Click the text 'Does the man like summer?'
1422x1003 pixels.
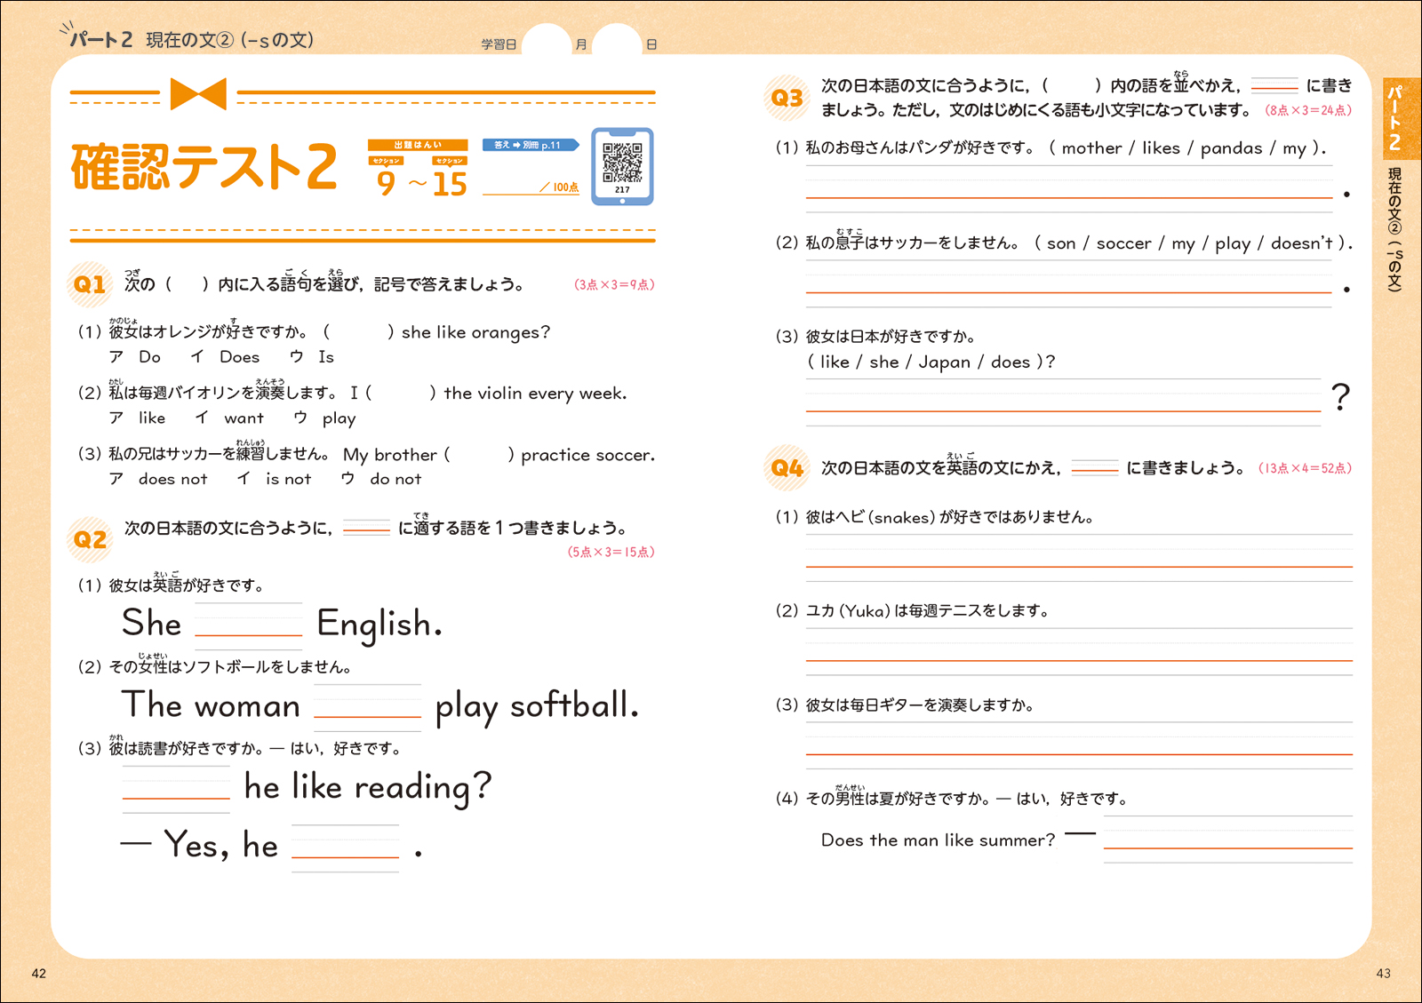pos(938,840)
